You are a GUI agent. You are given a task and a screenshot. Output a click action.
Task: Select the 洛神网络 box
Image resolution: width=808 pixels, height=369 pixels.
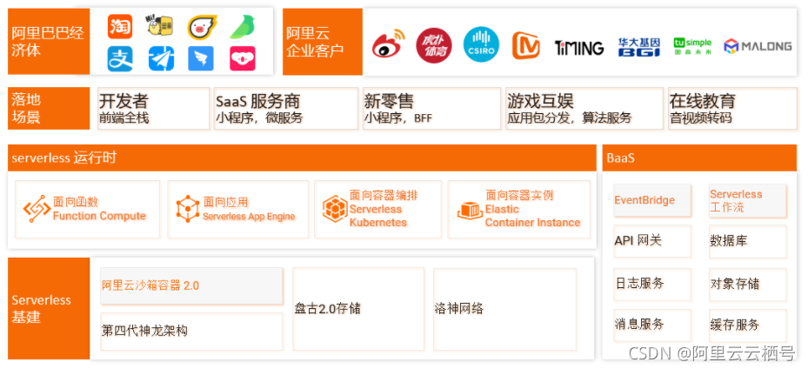point(504,309)
